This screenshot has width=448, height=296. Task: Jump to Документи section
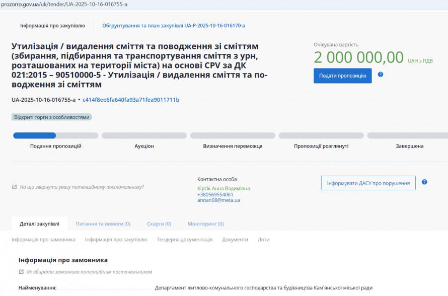click(x=235, y=240)
